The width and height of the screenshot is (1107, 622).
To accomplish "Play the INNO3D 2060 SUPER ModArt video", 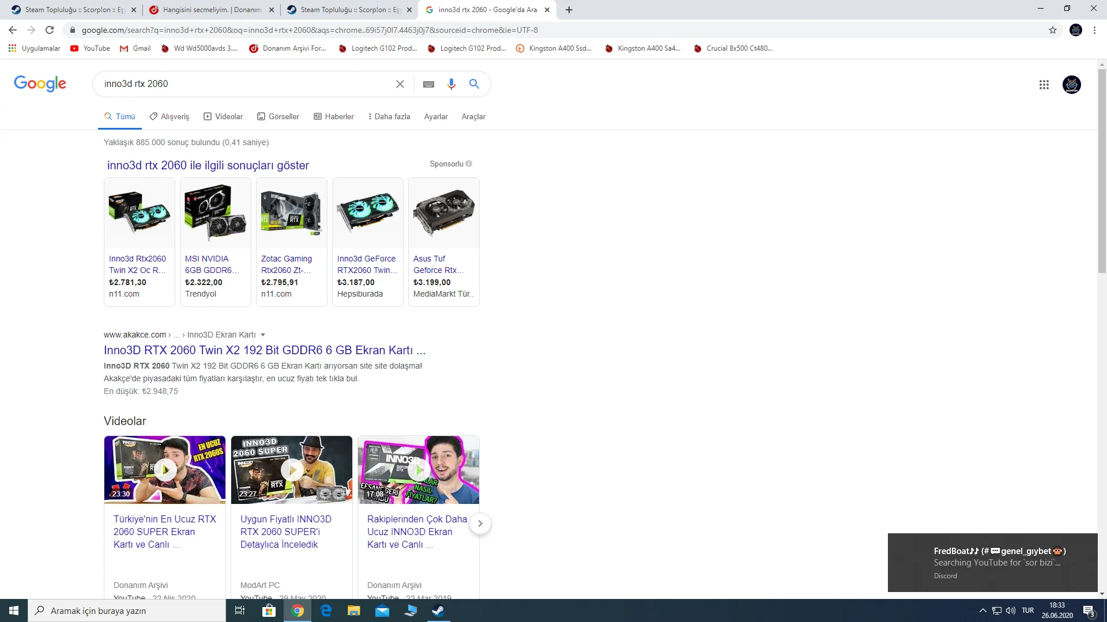I will (292, 470).
